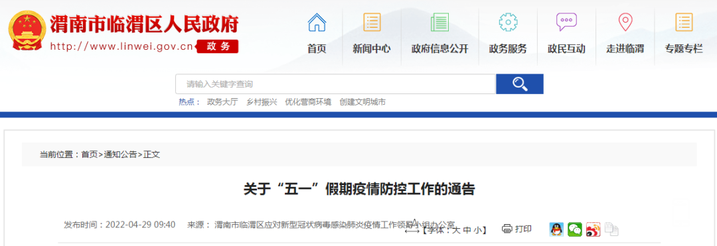Click the 政民互动 speech bubble icon
The height and width of the screenshot is (246, 717).
coord(566,23)
